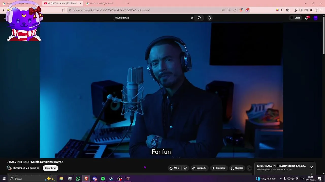
Task: Start voice search with the microphone icon
Action: tap(209, 18)
